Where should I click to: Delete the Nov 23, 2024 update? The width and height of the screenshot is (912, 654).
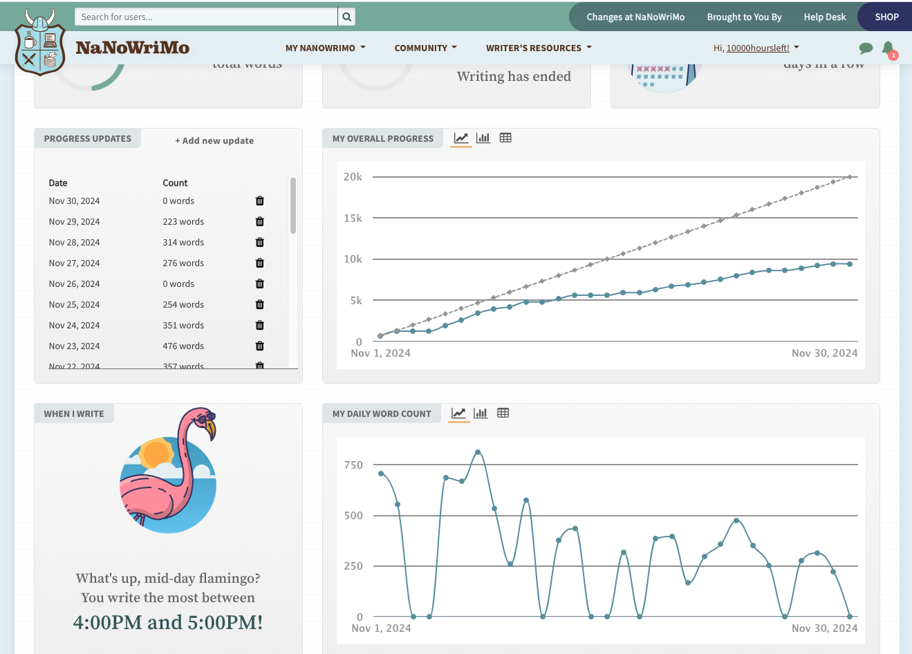pyautogui.click(x=260, y=346)
